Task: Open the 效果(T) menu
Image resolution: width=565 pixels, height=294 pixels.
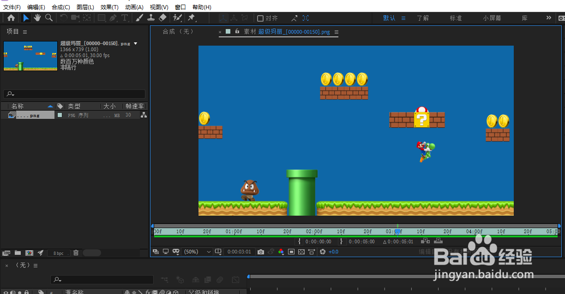Action: [109, 7]
